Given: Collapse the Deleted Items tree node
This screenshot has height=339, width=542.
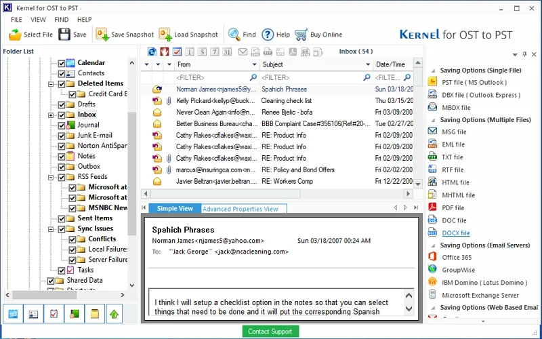Looking at the screenshot, I should click(51, 83).
